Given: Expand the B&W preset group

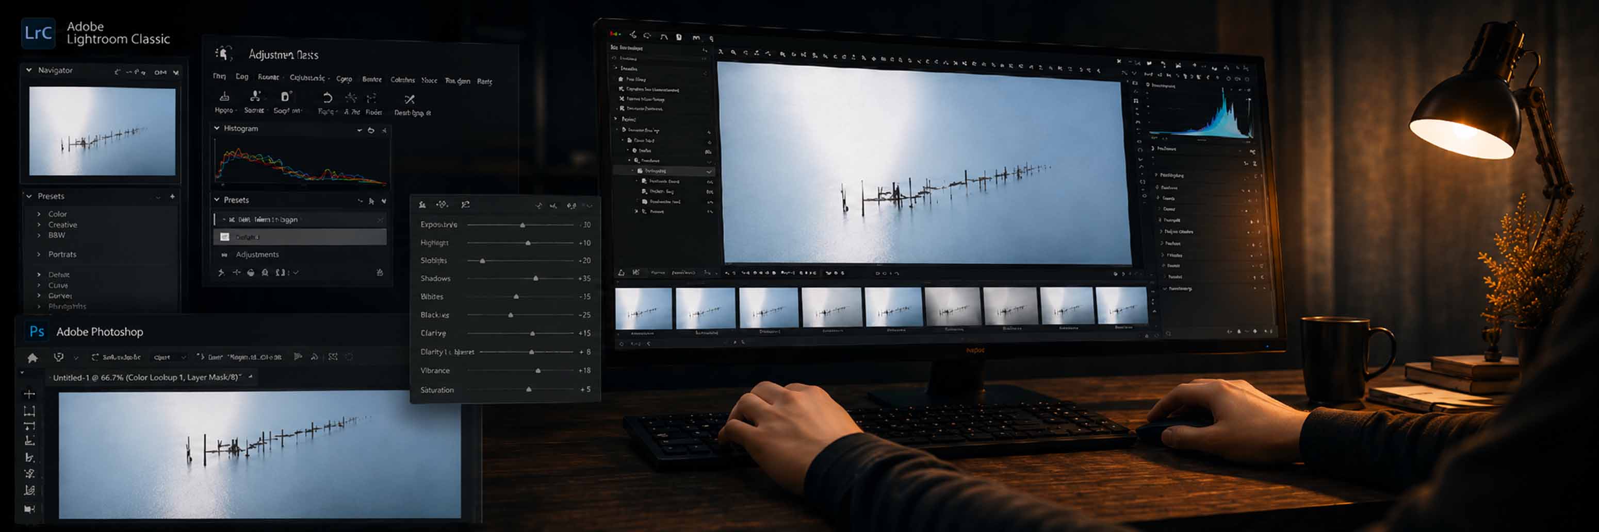Looking at the screenshot, I should click(39, 235).
